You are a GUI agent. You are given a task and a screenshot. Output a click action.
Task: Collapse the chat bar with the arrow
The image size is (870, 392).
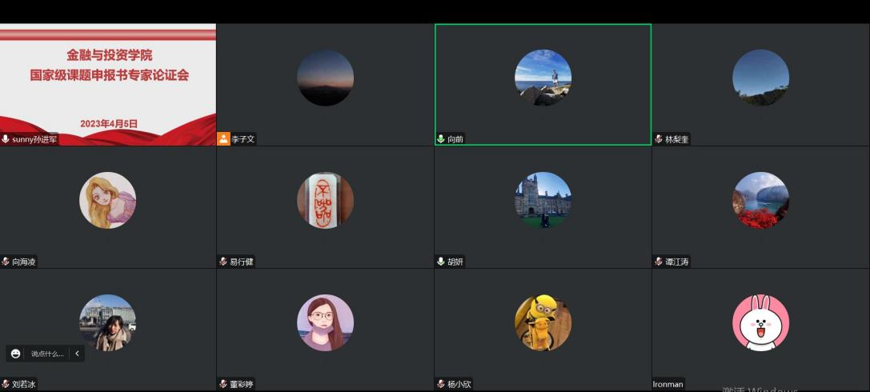(x=77, y=354)
